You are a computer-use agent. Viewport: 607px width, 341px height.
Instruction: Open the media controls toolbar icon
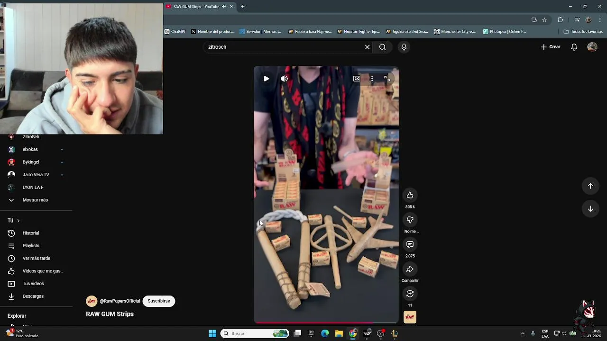pos(577,20)
